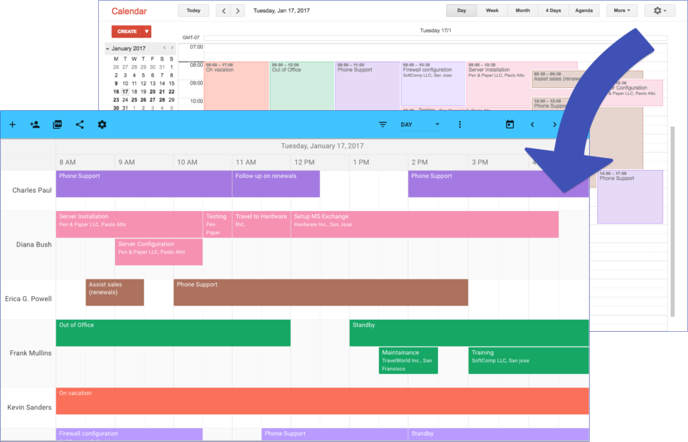Image resolution: width=688 pixels, height=442 pixels.
Task: Switch to the Week view tab
Action: pos(492,10)
